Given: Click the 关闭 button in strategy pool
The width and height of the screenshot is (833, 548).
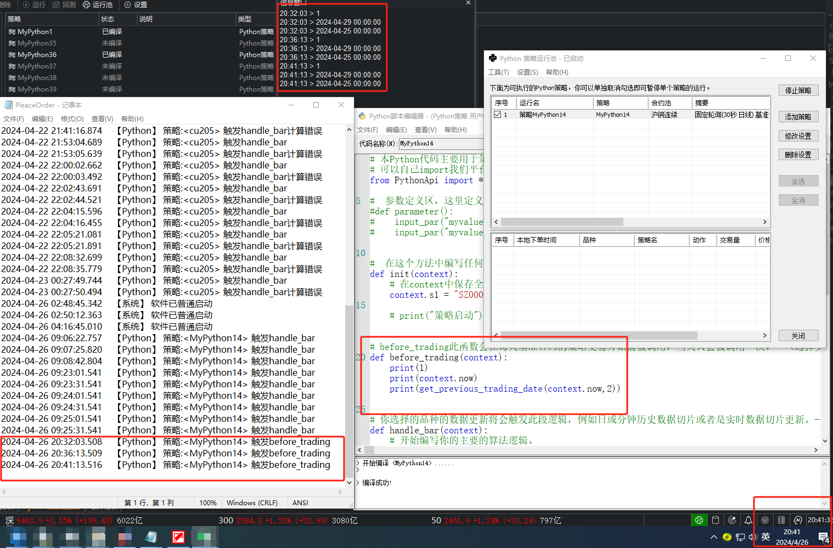Looking at the screenshot, I should 798,336.
